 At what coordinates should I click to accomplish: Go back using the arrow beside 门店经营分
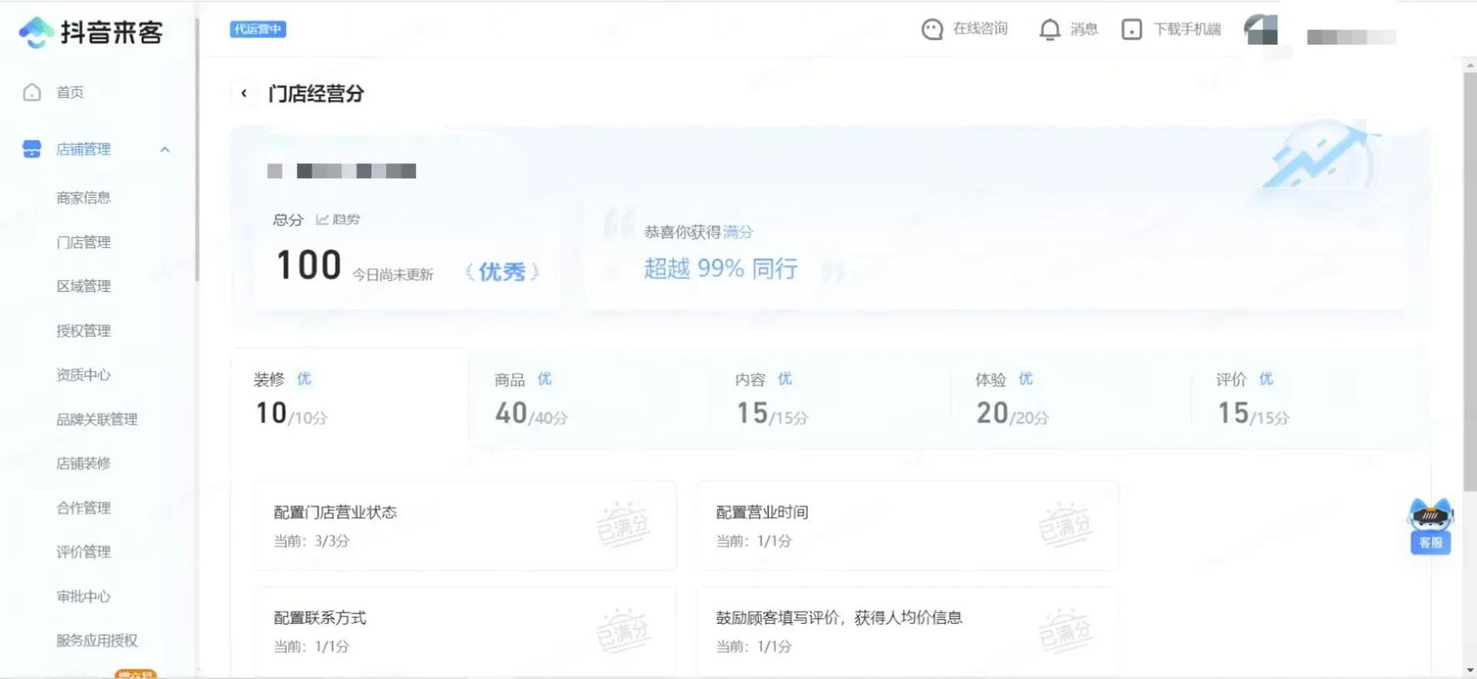(x=244, y=93)
